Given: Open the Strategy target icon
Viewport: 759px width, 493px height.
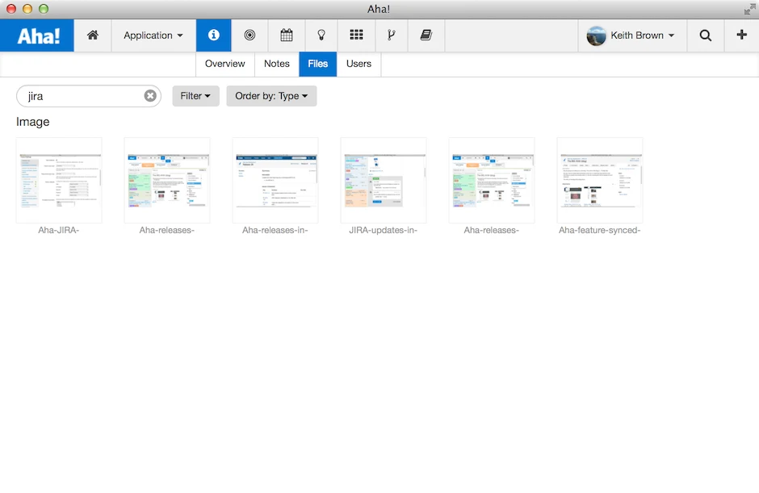Looking at the screenshot, I should pos(250,36).
